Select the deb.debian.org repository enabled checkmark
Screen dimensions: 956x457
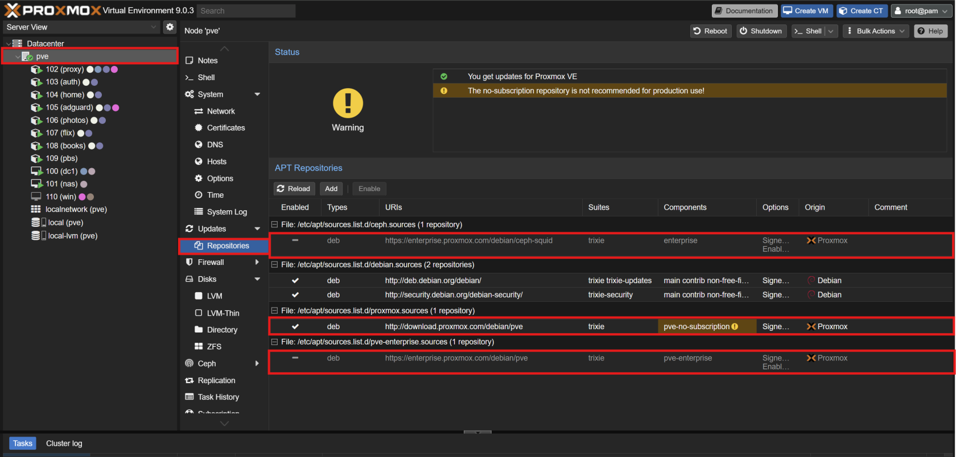point(295,281)
